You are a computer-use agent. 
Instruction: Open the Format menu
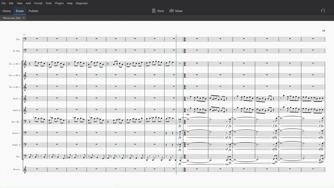tap(38, 3)
